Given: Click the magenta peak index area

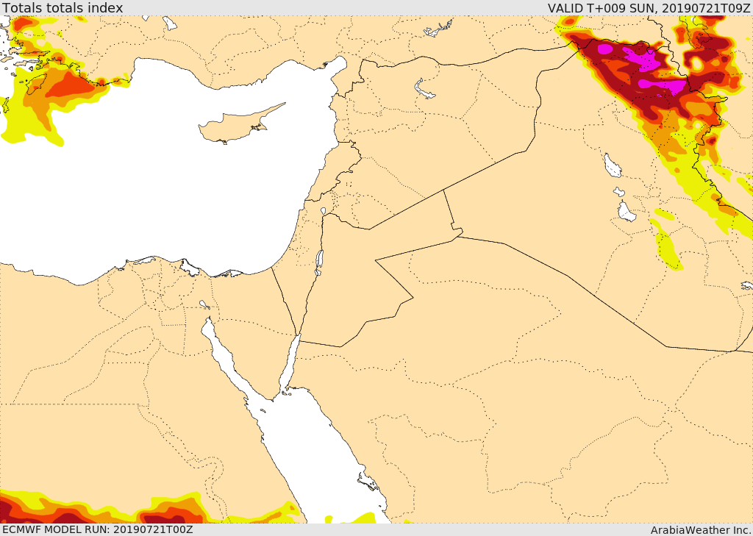Looking at the screenshot, I should click(x=647, y=60).
